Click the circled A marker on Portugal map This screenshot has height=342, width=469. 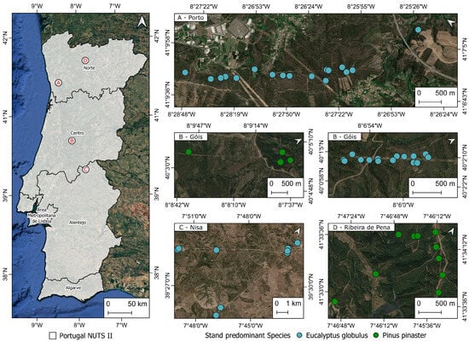click(59, 83)
